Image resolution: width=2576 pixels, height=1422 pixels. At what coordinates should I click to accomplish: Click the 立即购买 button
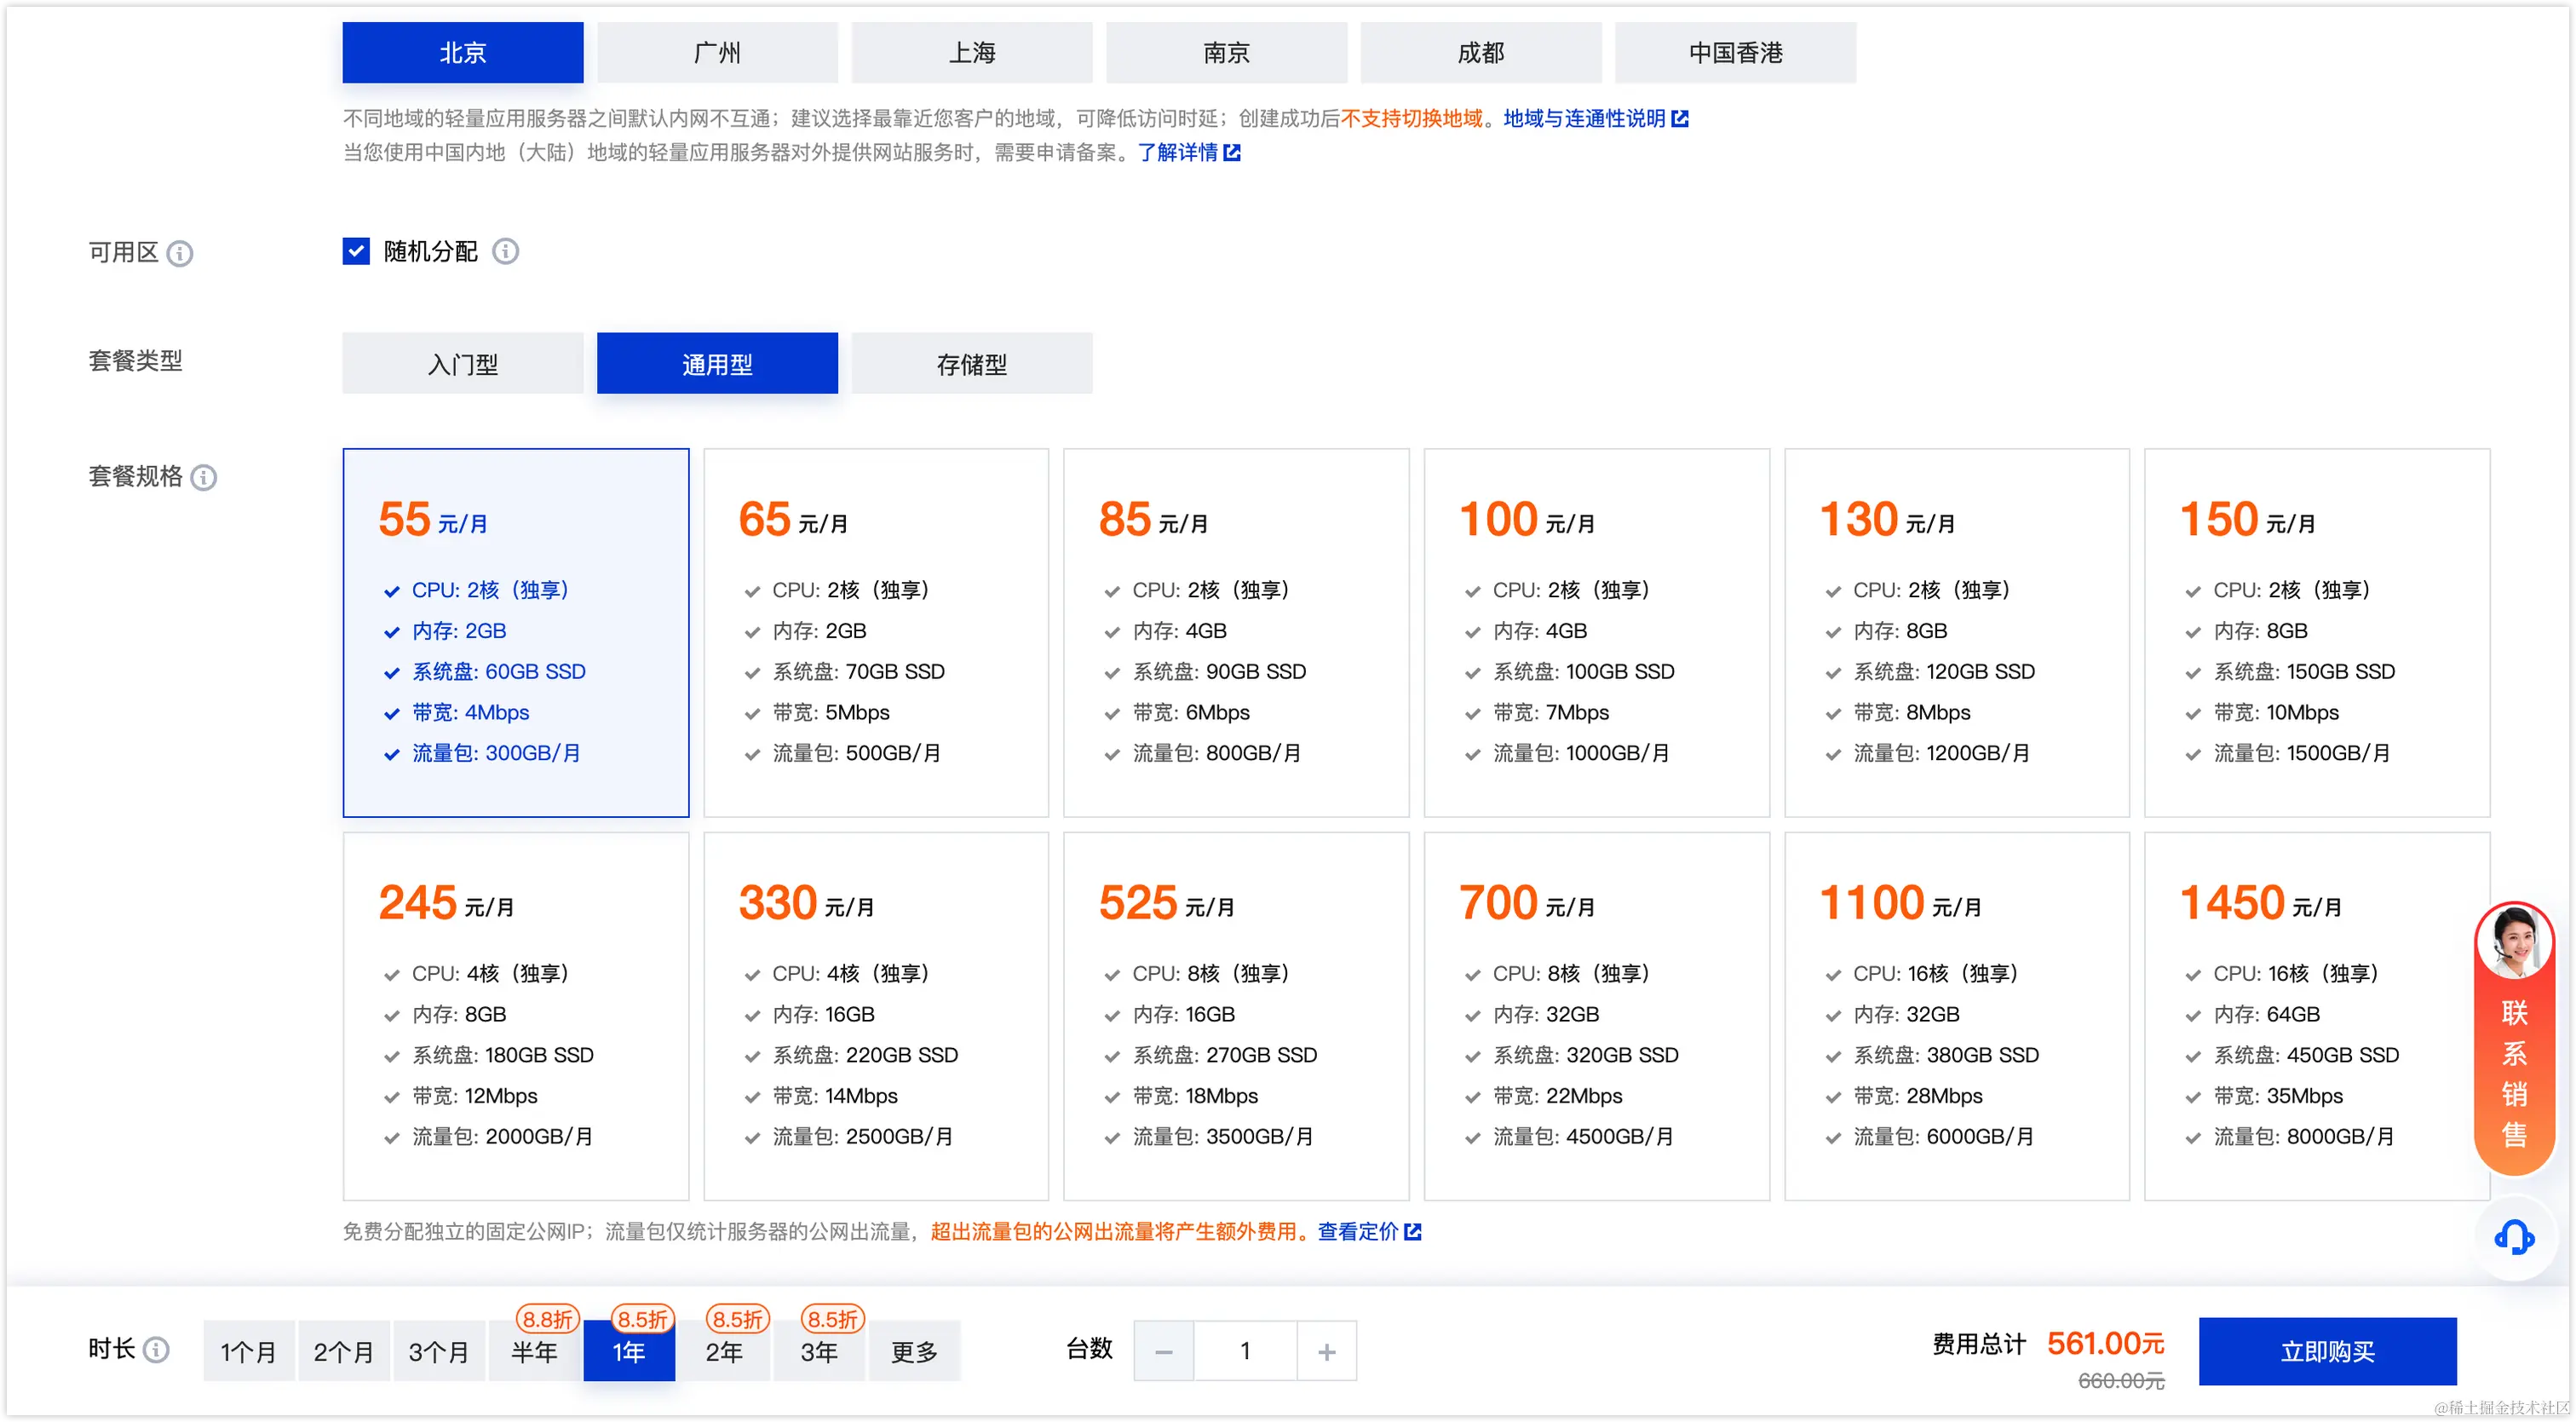tap(2327, 1352)
